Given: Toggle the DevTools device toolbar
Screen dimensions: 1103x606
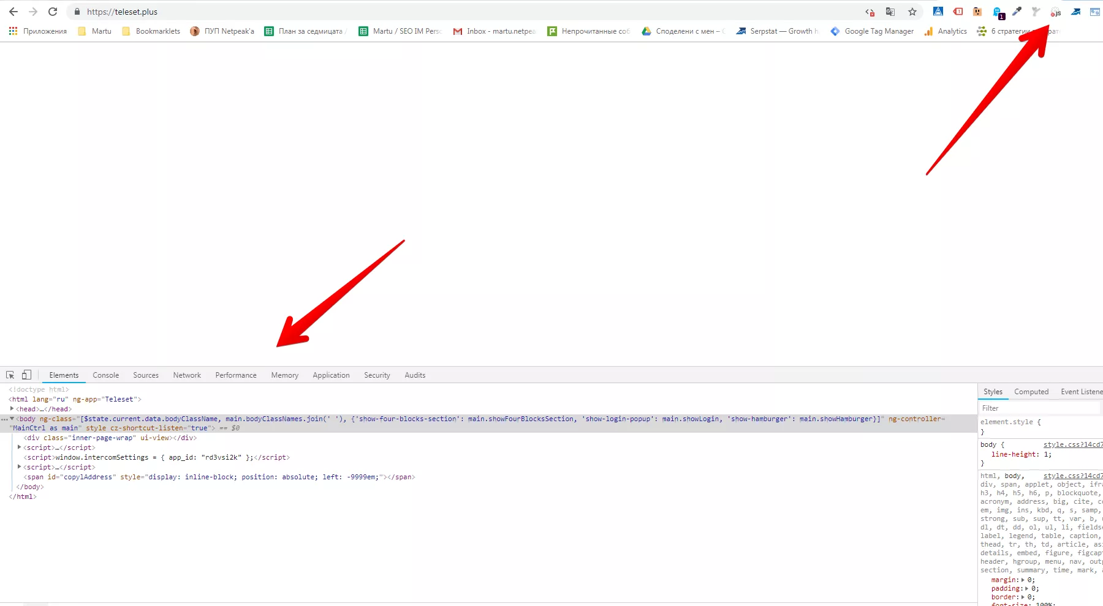Looking at the screenshot, I should (x=26, y=375).
